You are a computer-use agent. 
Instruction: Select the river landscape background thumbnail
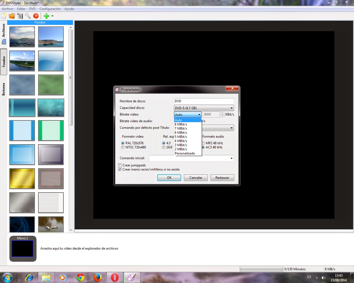(x=22, y=61)
